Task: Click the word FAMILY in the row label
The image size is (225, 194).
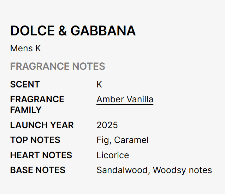Action: click(x=26, y=110)
